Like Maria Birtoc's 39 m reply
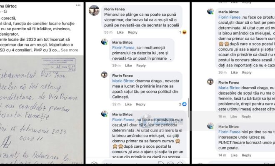275x166 pixels. [128, 66]
